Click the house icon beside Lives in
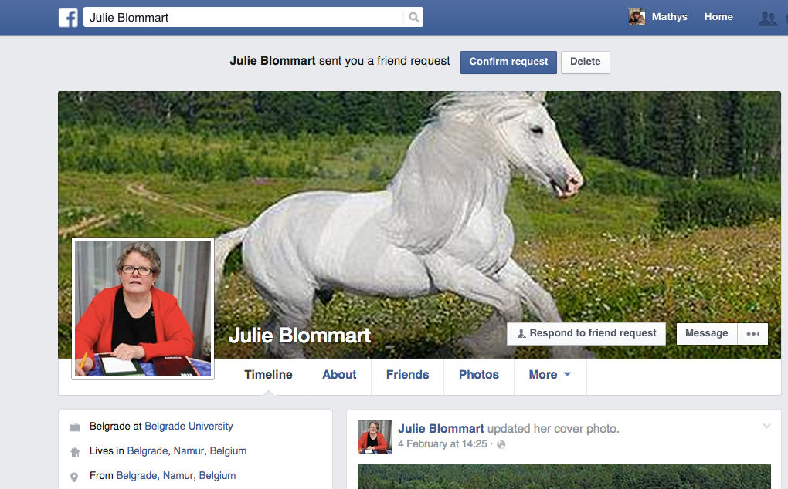Viewport: 788px width, 489px height. point(74,451)
